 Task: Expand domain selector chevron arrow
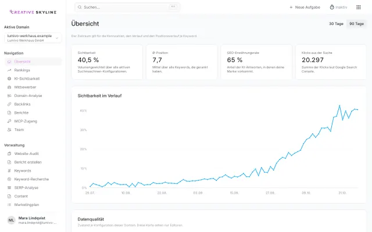click(57, 38)
